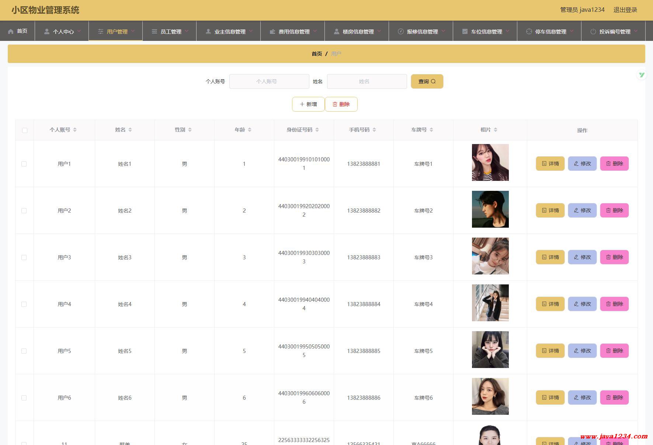
Task: Click 修改 for 用户3
Action: click(582, 257)
